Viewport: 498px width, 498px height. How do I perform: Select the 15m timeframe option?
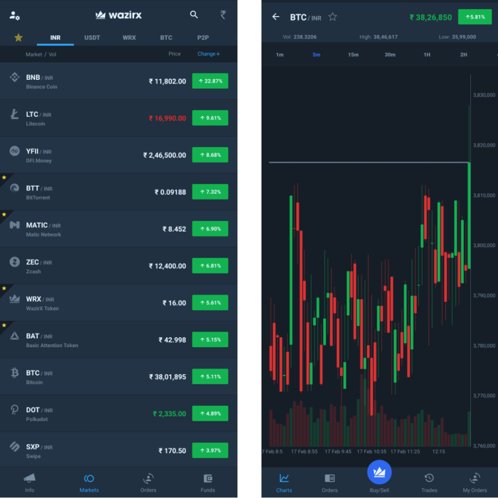click(353, 55)
